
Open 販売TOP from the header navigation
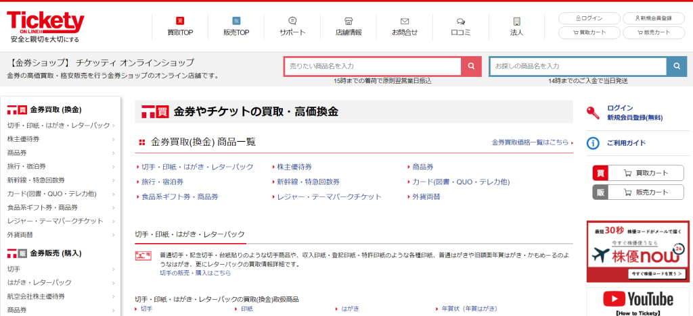236,26
